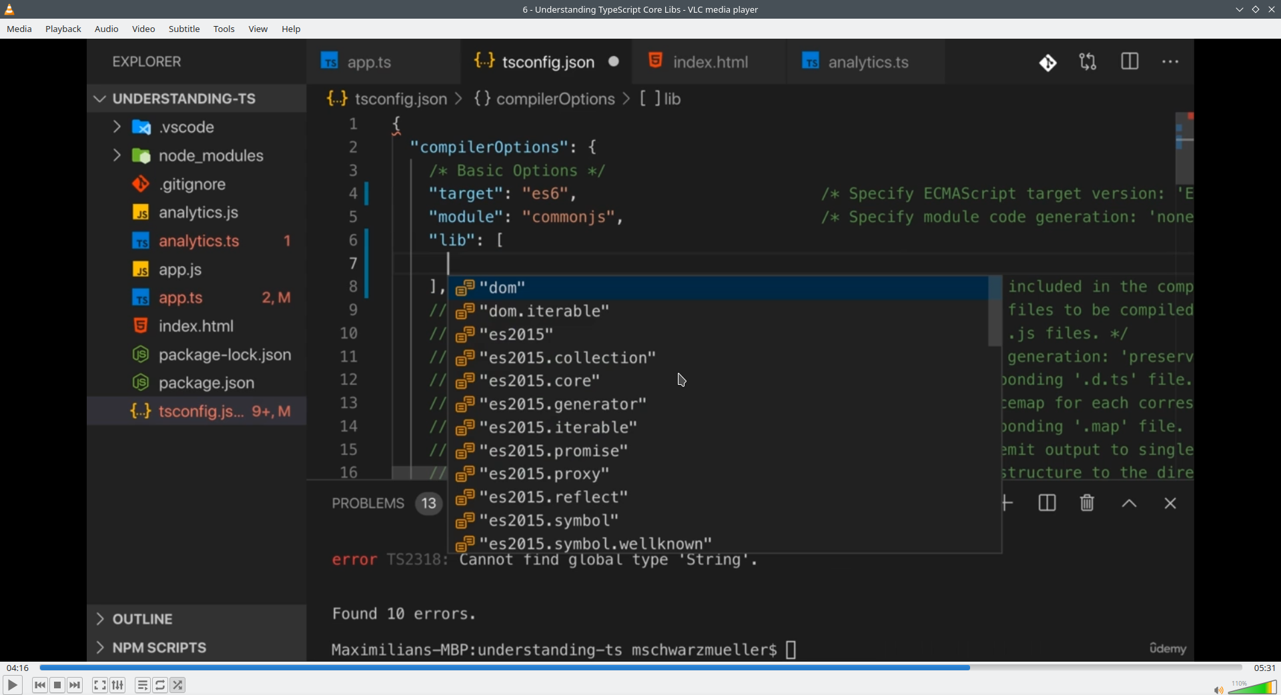Open the Playback menu

click(x=63, y=29)
